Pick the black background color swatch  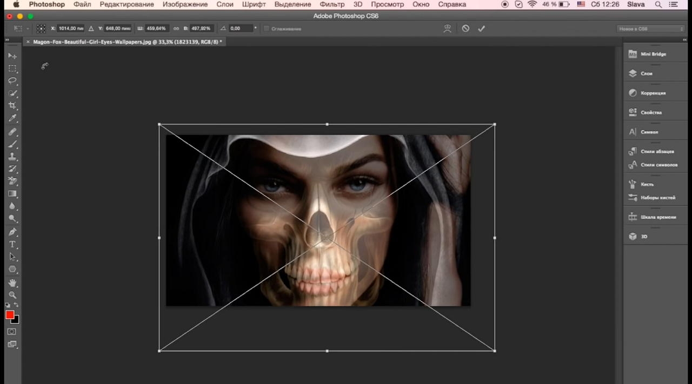click(x=16, y=321)
